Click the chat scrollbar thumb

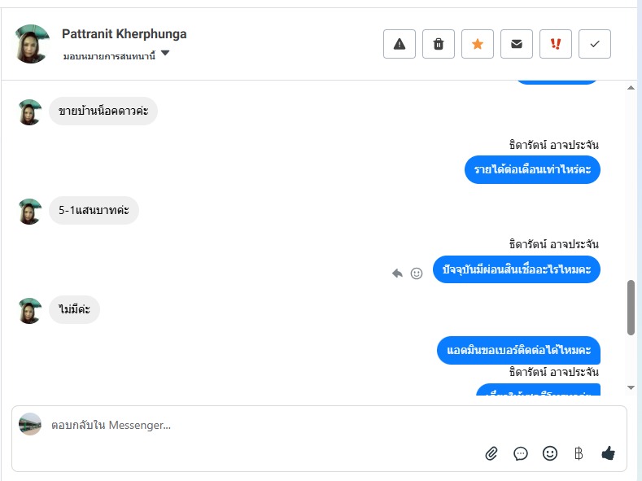[631, 307]
